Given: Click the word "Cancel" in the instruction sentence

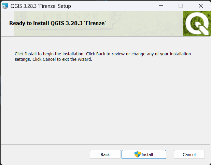Looking at the screenshot, I should (x=49, y=59).
